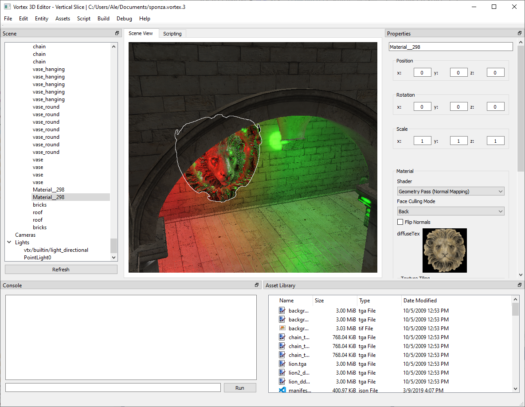Enable the Flip Normals checkbox
Viewport: 525px width, 407px height.
click(400, 222)
